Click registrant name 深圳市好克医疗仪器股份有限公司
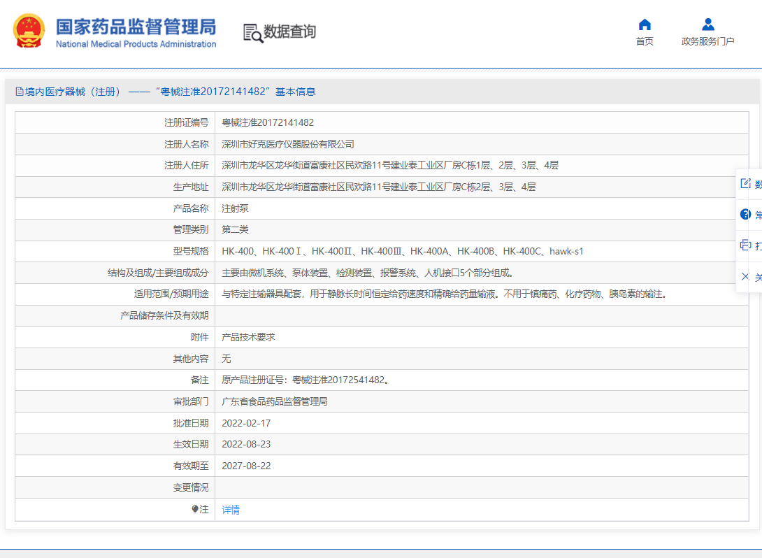This screenshot has height=558, width=762. (288, 144)
